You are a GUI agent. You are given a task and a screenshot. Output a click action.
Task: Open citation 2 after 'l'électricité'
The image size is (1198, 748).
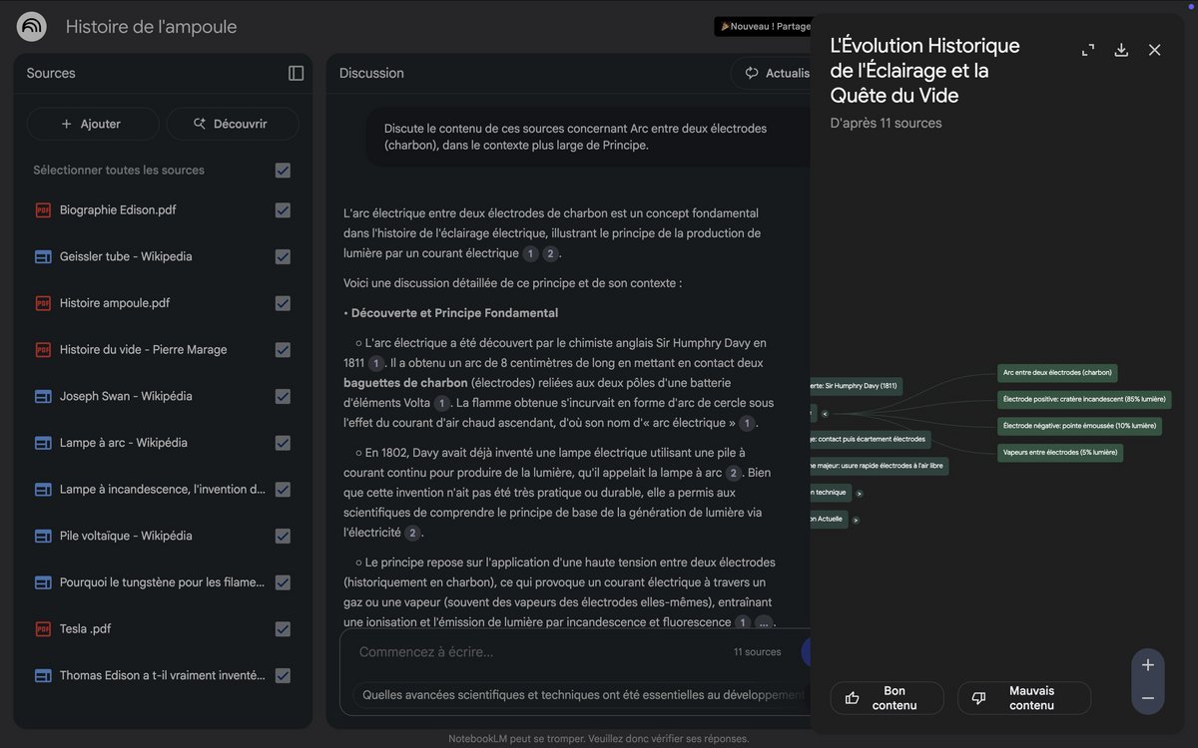click(412, 534)
